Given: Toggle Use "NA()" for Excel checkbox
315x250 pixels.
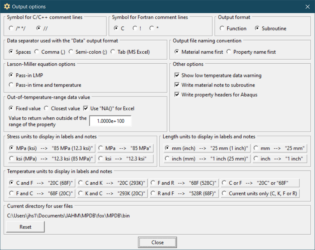Looking at the screenshot, I should click(x=86, y=109).
